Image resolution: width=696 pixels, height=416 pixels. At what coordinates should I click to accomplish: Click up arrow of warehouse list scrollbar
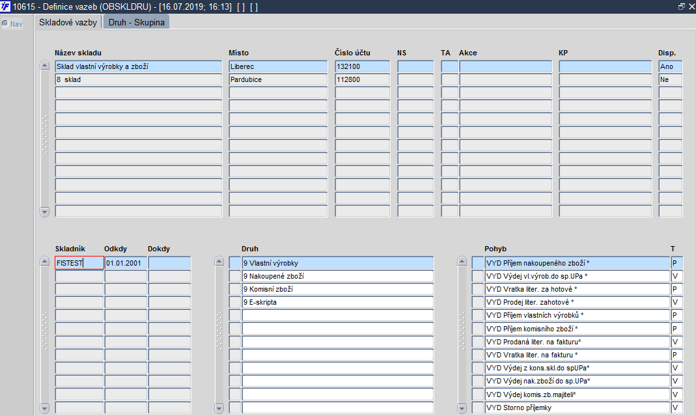pos(44,66)
